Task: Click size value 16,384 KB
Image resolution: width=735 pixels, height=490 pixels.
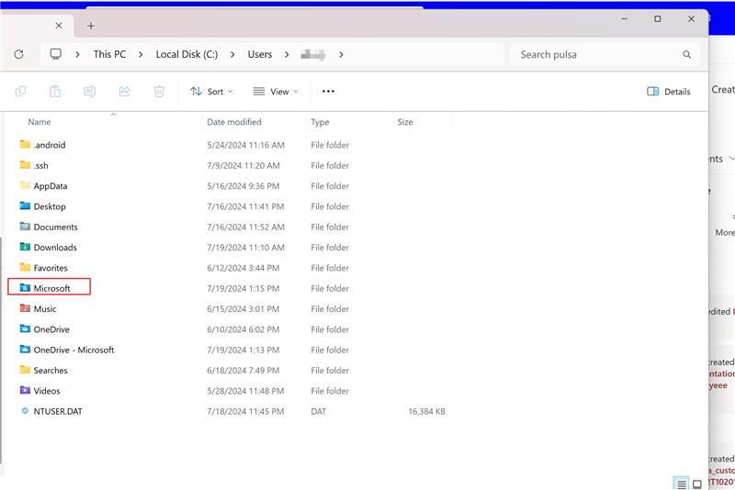Action: click(426, 411)
